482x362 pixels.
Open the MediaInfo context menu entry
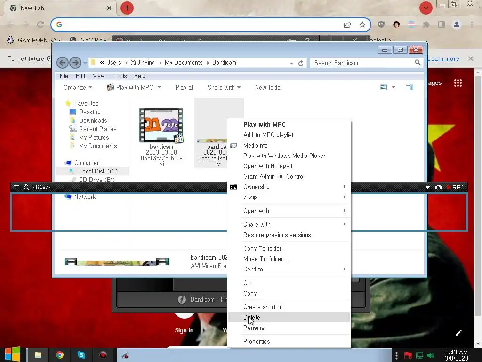click(x=289, y=145)
